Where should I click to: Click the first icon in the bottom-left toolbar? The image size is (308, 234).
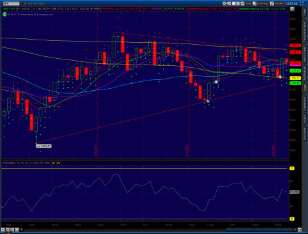(3, 230)
